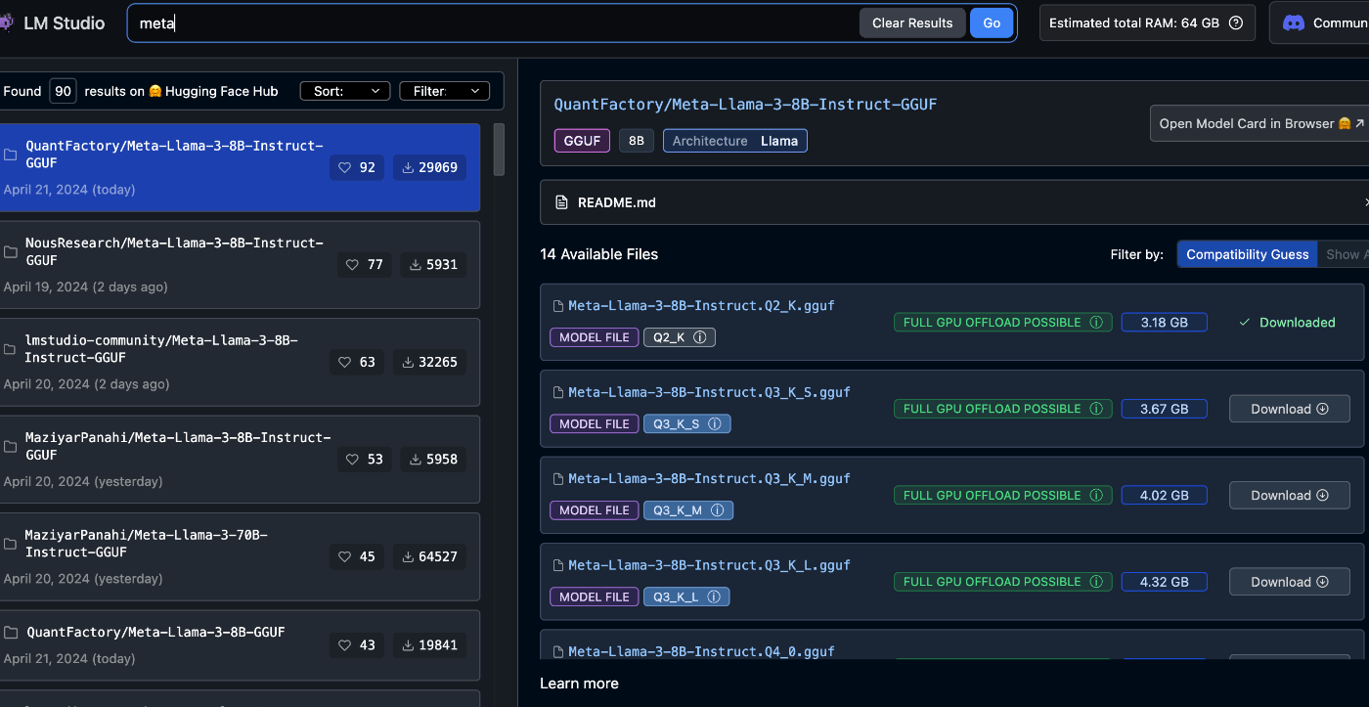Click the 8B parameter tag
This screenshot has width=1369, height=707.
(x=636, y=141)
